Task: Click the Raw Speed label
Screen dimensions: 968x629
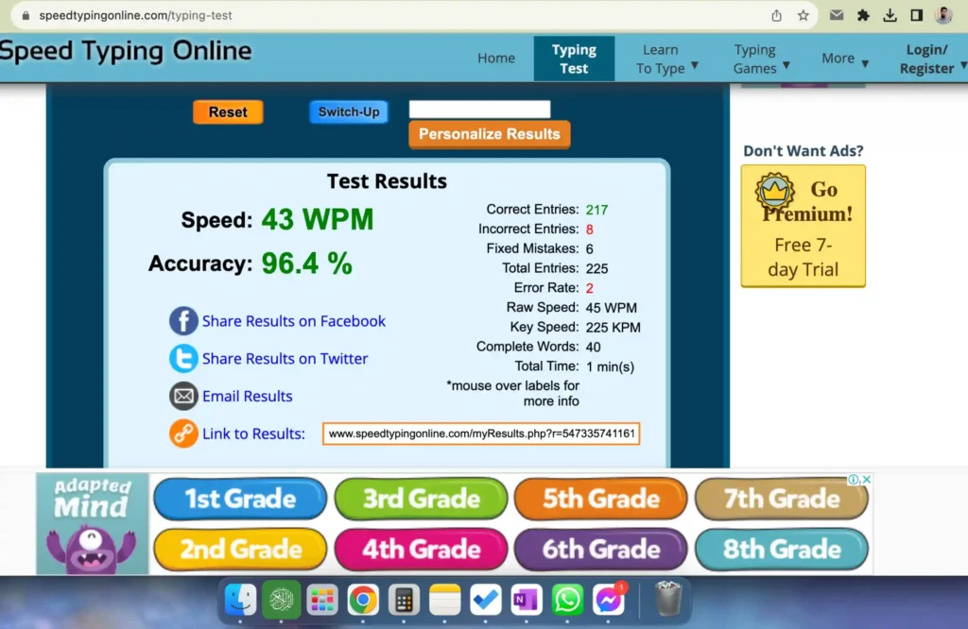Action: pos(543,307)
